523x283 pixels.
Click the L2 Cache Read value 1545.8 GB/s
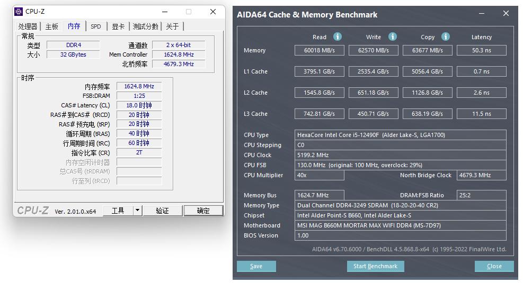tap(320, 93)
